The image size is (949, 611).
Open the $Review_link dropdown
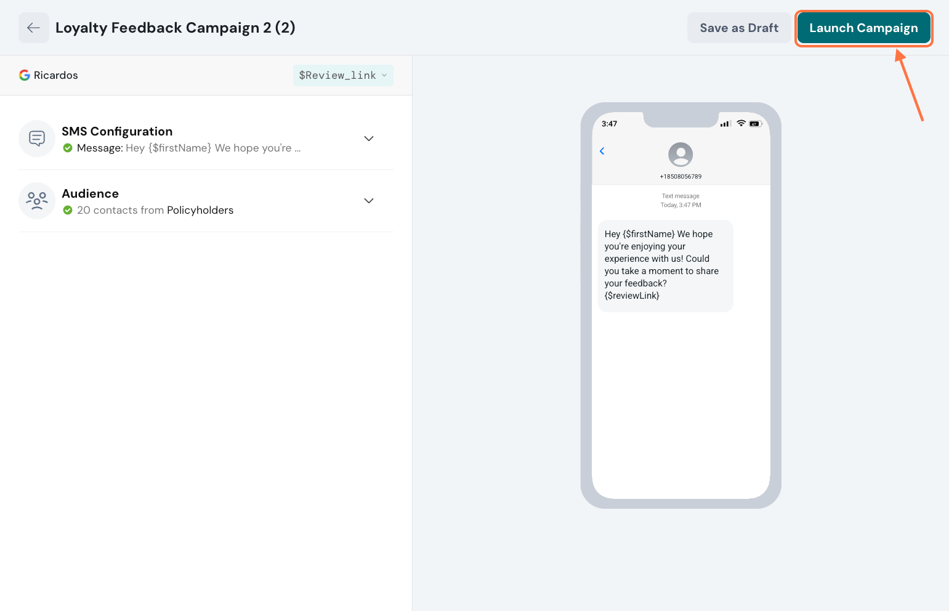tap(343, 75)
